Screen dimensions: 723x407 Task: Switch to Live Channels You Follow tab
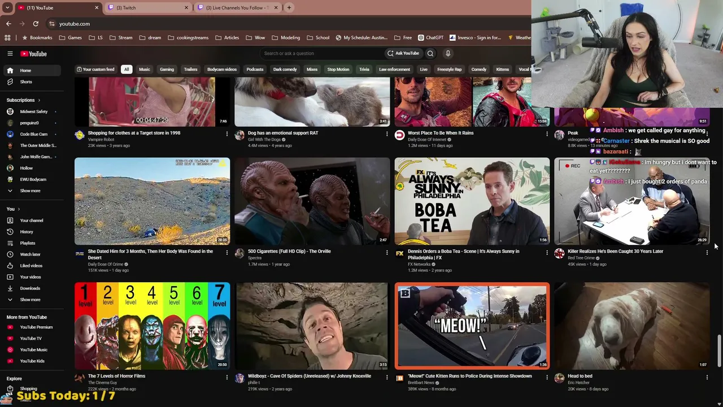(x=237, y=8)
